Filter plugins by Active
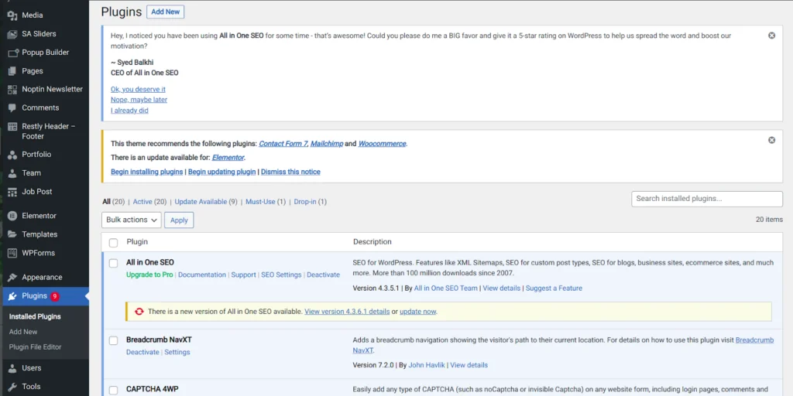This screenshot has height=396, width=793. coord(142,202)
